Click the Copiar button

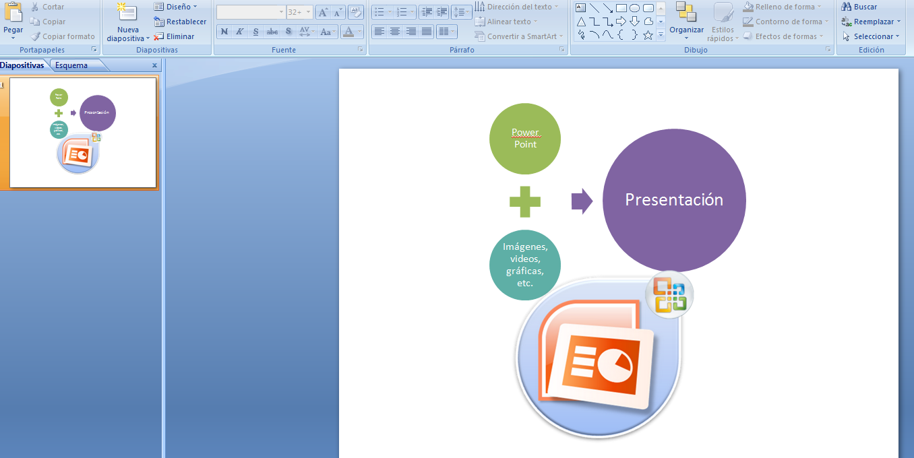click(x=48, y=22)
